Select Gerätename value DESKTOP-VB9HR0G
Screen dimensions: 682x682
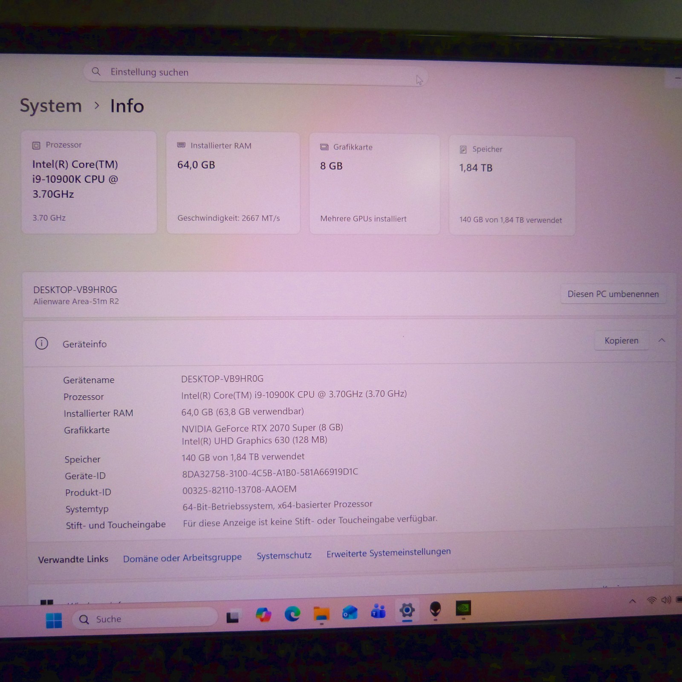pyautogui.click(x=223, y=379)
